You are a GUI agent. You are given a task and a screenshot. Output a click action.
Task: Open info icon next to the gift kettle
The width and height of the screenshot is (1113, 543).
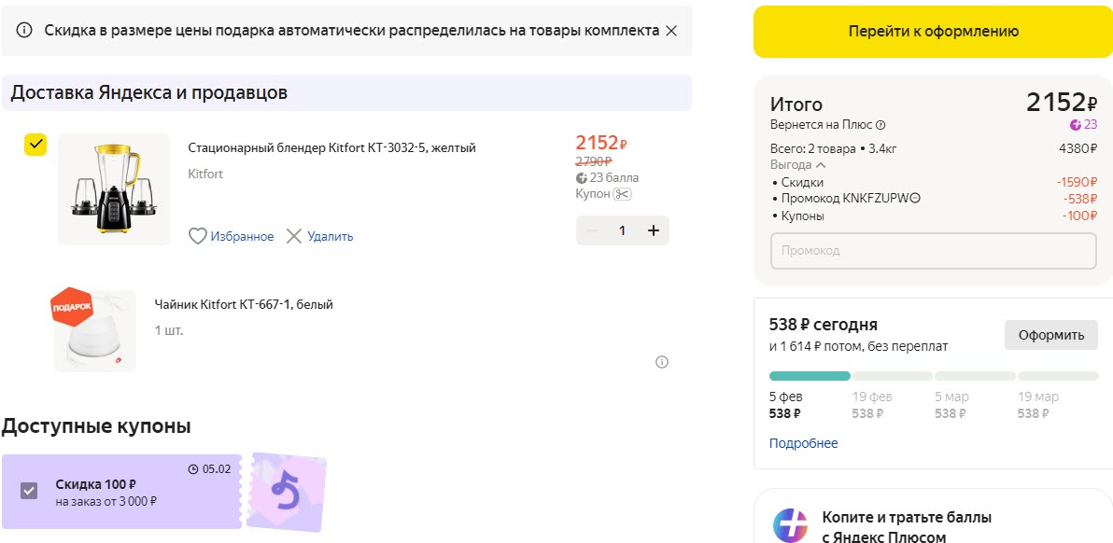tap(663, 362)
